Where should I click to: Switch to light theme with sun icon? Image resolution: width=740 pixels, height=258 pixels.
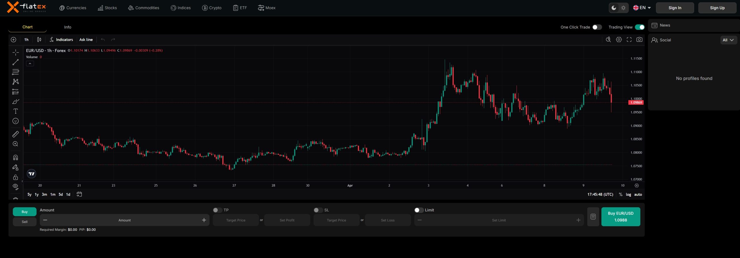(623, 8)
